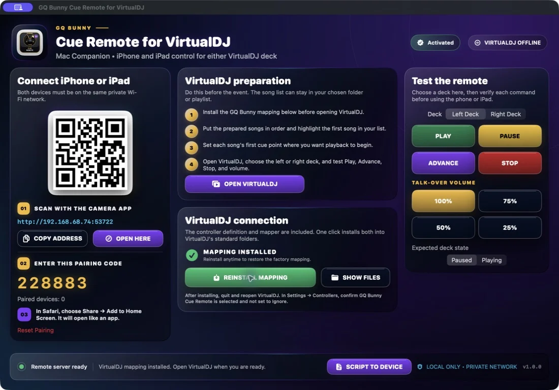Click the screen-share icon in title bar
Viewport: 559px width, 390px height.
[x=18, y=8]
